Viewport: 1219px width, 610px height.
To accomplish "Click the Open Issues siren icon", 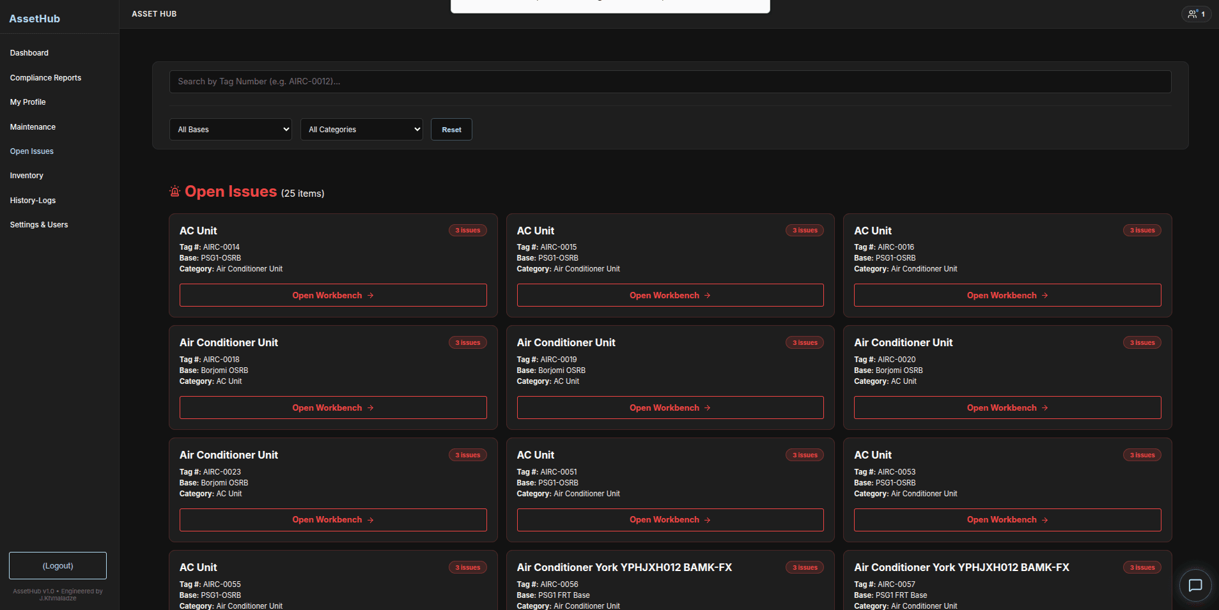I will pyautogui.click(x=175, y=191).
